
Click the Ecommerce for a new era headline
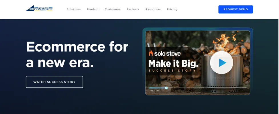[x=77, y=54]
